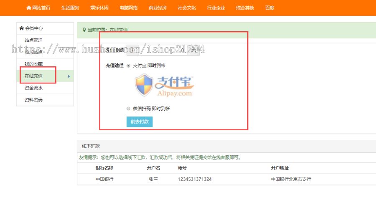Image resolution: width=376 pixels, height=210 pixels.
Task: Click account number 1234531371324
Action: point(195,179)
